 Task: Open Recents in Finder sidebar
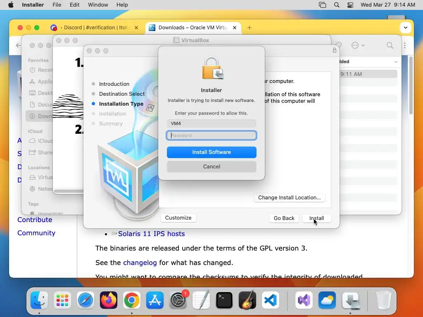(40, 70)
